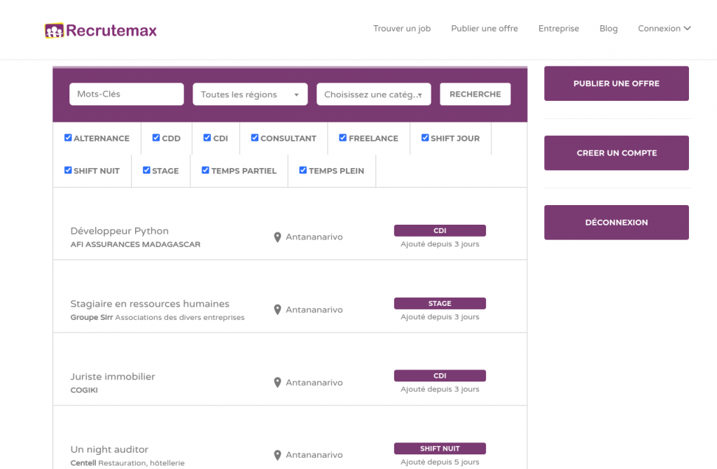Open the Développeur Python job listing

coord(120,231)
